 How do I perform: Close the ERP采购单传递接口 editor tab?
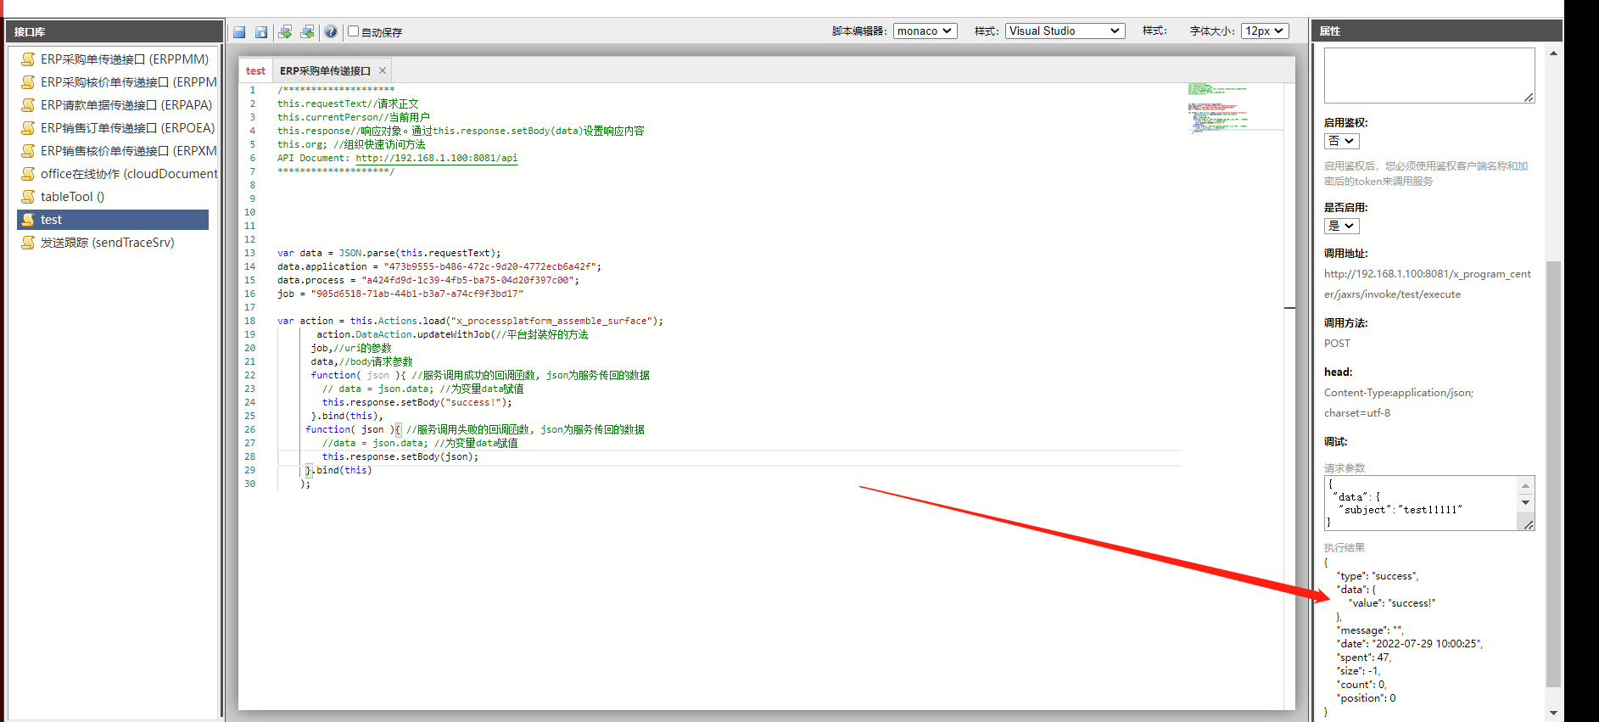tap(383, 70)
